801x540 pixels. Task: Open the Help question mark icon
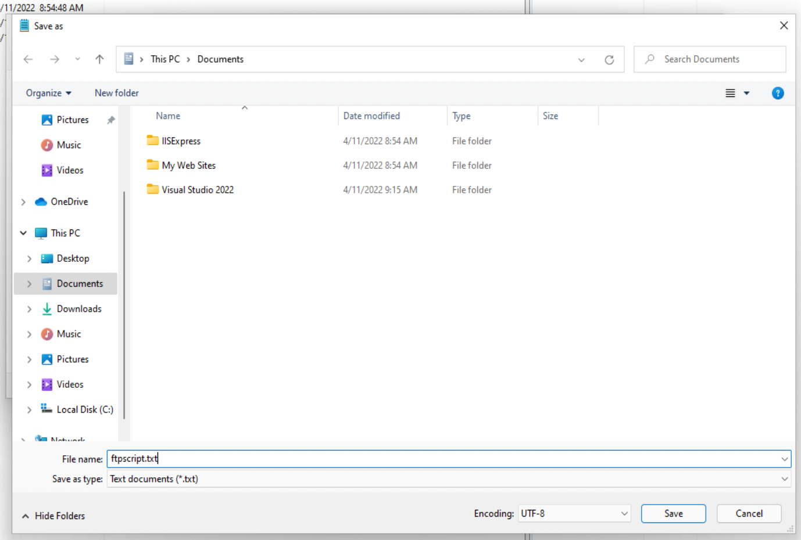(x=777, y=93)
